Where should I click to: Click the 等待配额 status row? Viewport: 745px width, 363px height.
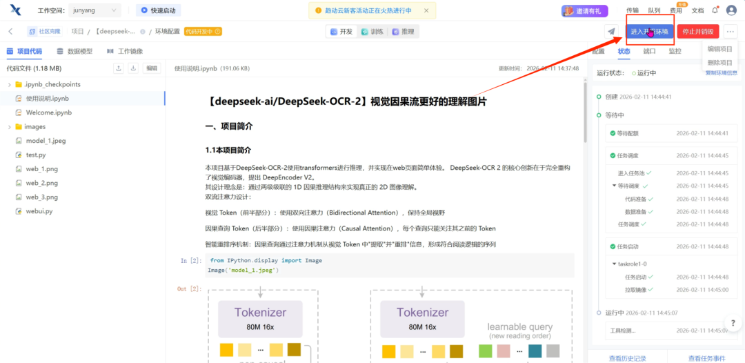tap(671, 133)
